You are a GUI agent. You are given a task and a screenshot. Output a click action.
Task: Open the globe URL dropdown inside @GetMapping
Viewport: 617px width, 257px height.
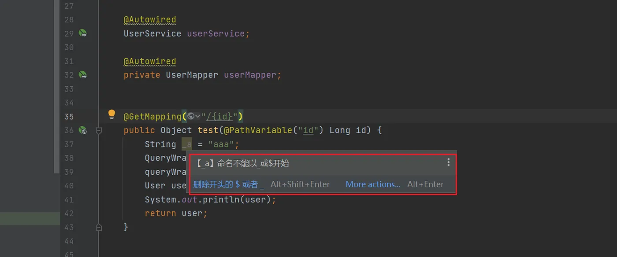point(194,117)
